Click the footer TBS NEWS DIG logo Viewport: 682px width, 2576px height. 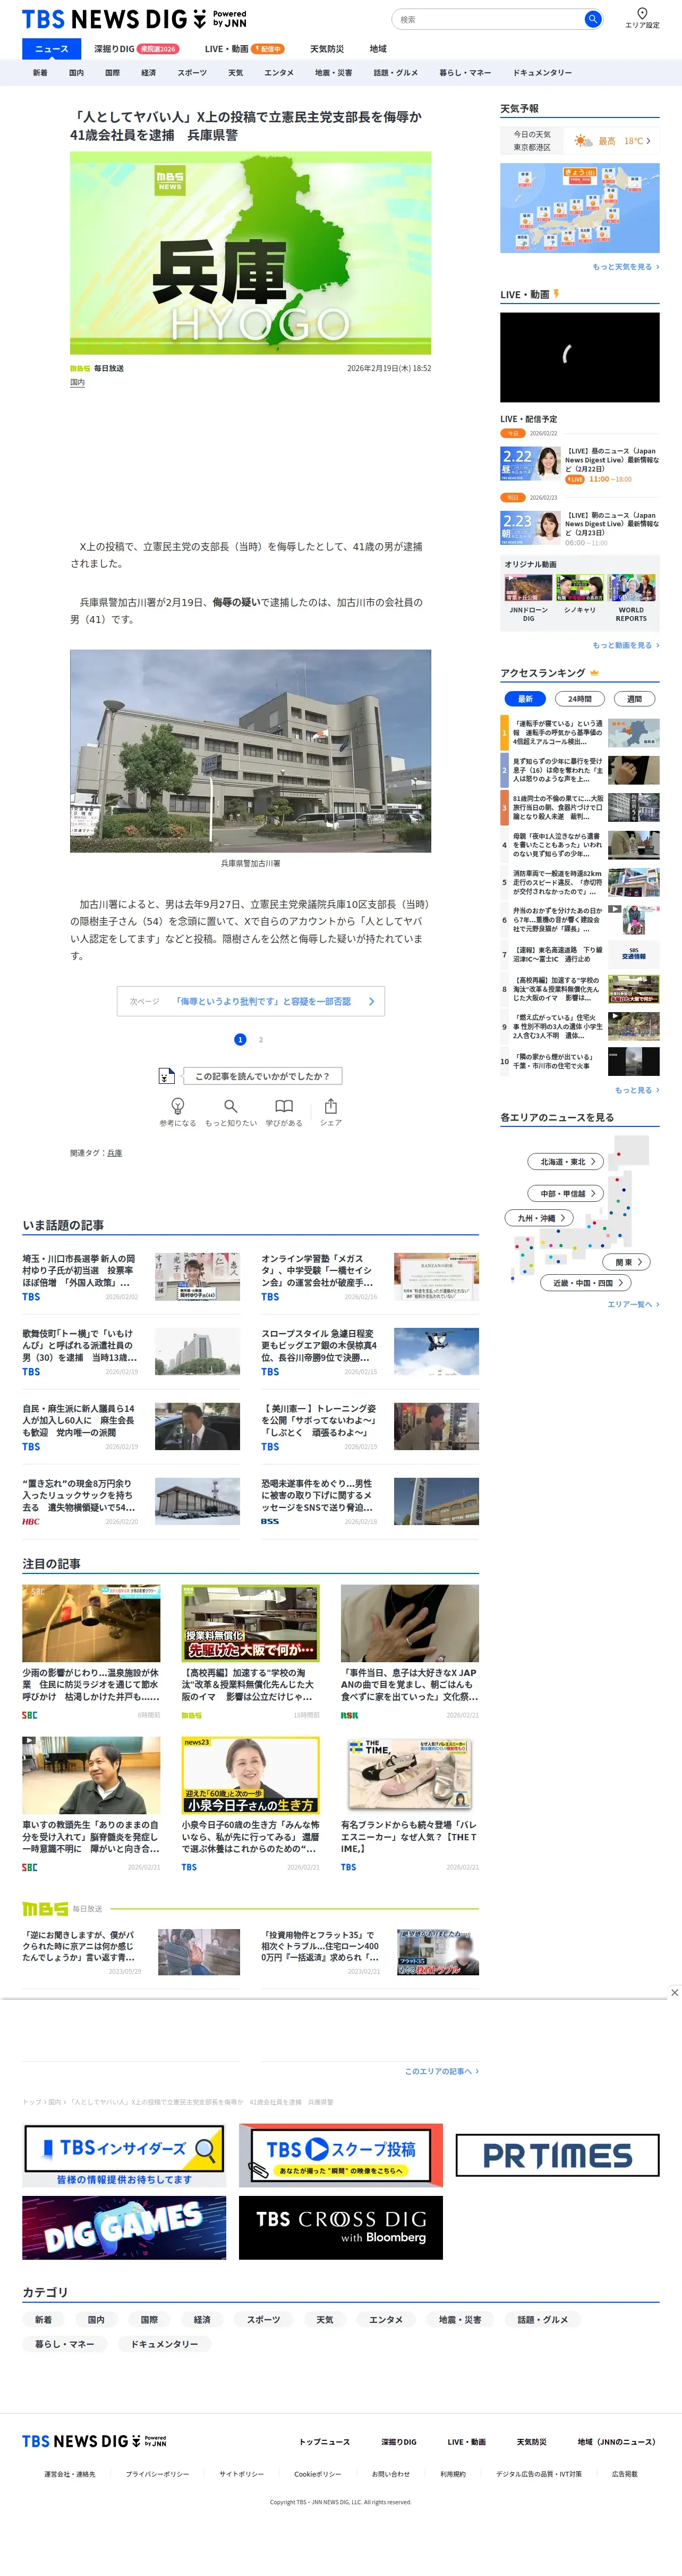pos(94,2441)
